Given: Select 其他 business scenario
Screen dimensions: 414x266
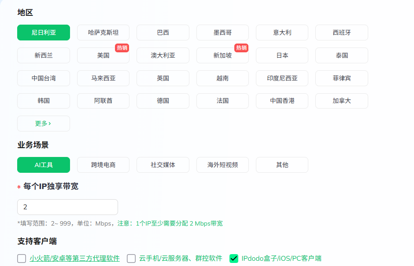Looking at the screenshot, I should click(282, 165).
